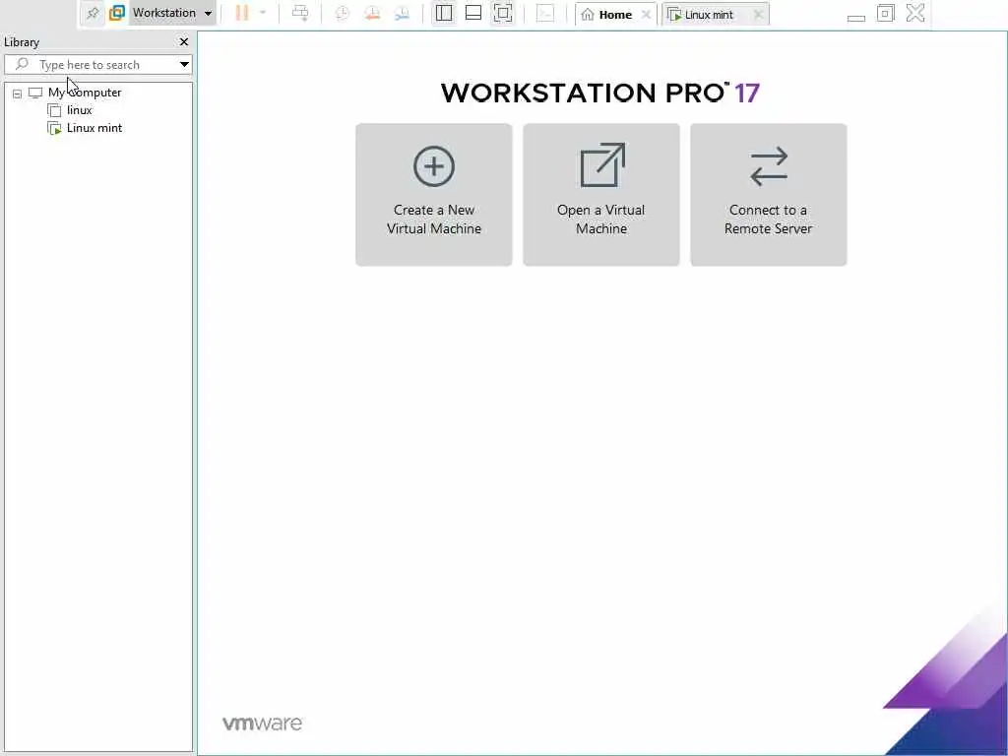Enter full screen mode icon
Screen dimensions: 1008x756
coord(503,13)
